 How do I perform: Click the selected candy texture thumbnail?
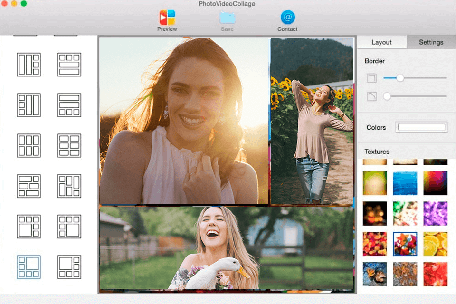click(x=405, y=243)
